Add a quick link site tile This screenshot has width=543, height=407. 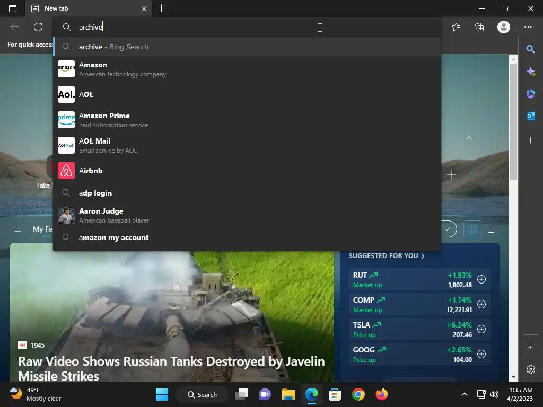(451, 174)
